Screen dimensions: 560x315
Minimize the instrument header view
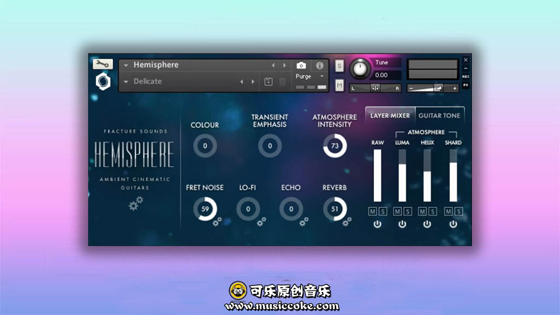point(466,68)
